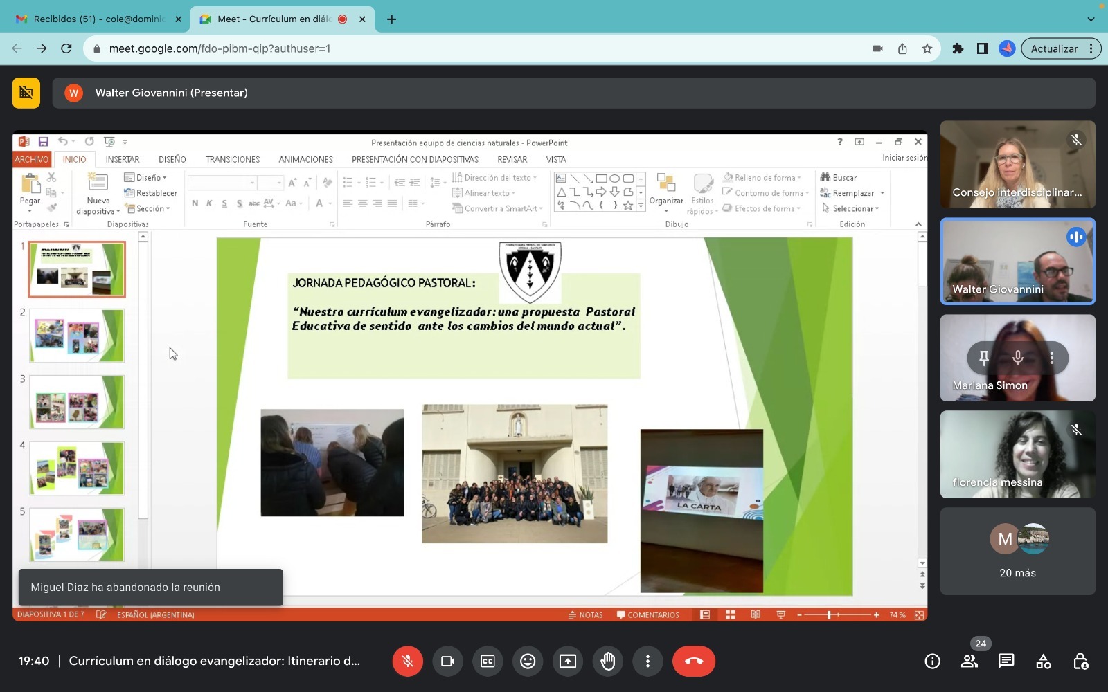Reload the page in Chrome
The height and width of the screenshot is (692, 1108).
(x=66, y=48)
